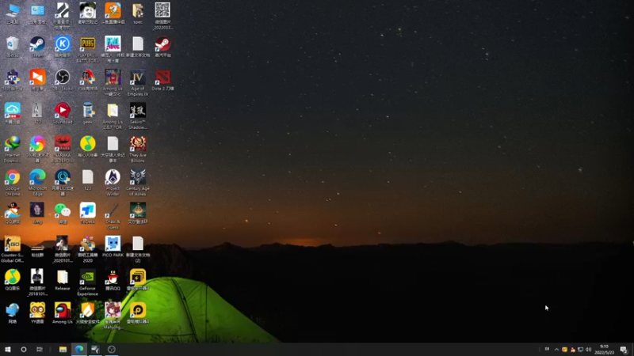Open File Explorer from the taskbar
This screenshot has height=356, width=634.
(63, 350)
